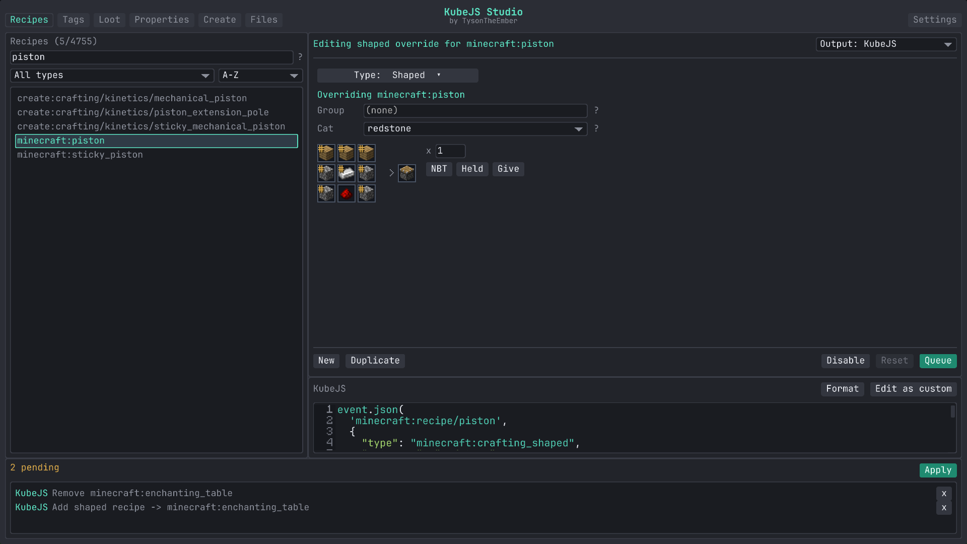Switch to the Tags tab
This screenshot has height=544, width=967.
[74, 20]
